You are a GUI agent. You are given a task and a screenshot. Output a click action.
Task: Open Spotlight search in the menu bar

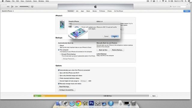186,1
